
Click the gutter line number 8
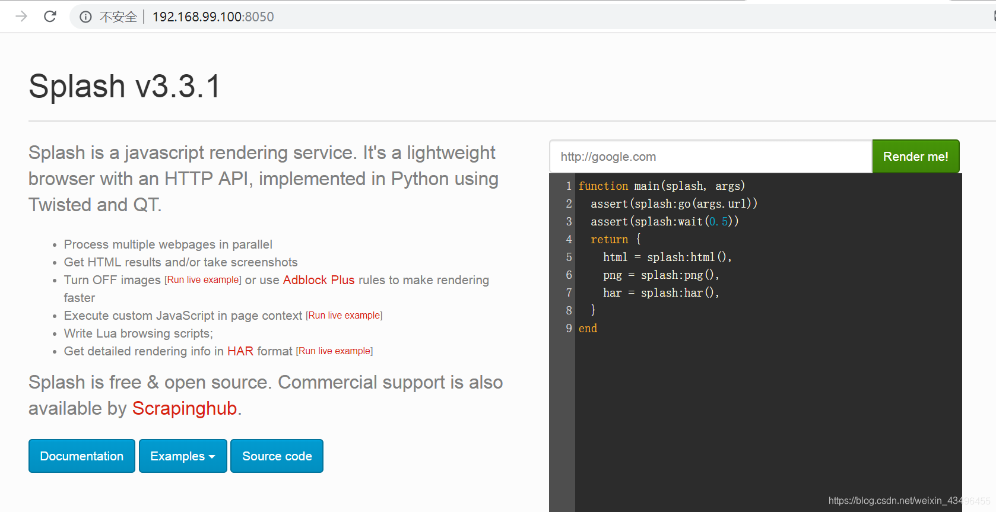[x=569, y=310]
